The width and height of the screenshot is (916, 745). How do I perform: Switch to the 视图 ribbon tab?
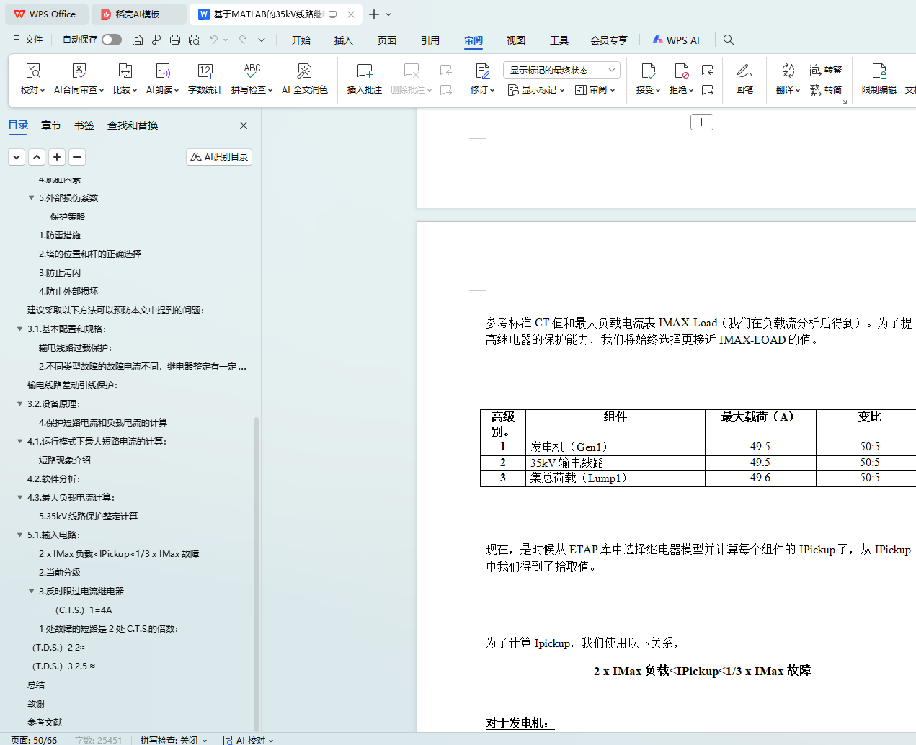pyautogui.click(x=515, y=40)
